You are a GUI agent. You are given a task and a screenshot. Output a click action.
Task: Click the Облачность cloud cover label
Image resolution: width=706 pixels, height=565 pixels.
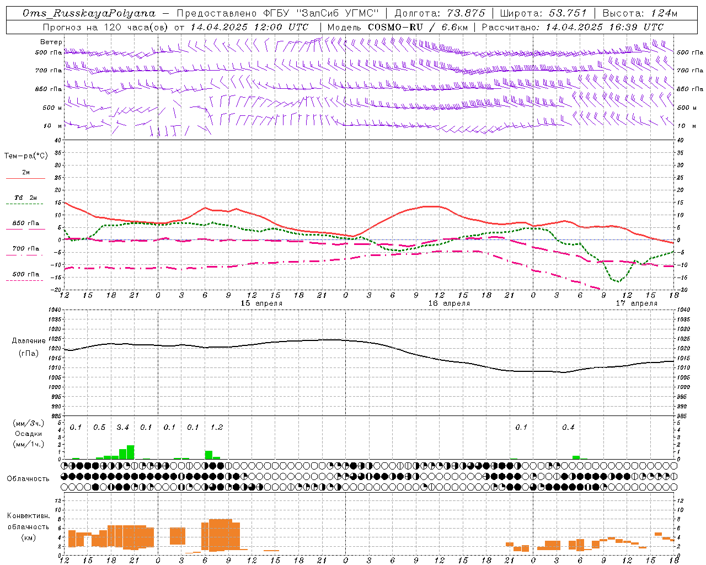click(28, 478)
